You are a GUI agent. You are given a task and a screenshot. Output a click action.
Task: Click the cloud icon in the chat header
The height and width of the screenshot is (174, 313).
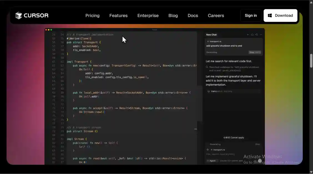coord(252,35)
